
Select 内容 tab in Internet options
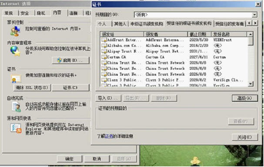click(x=57, y=13)
